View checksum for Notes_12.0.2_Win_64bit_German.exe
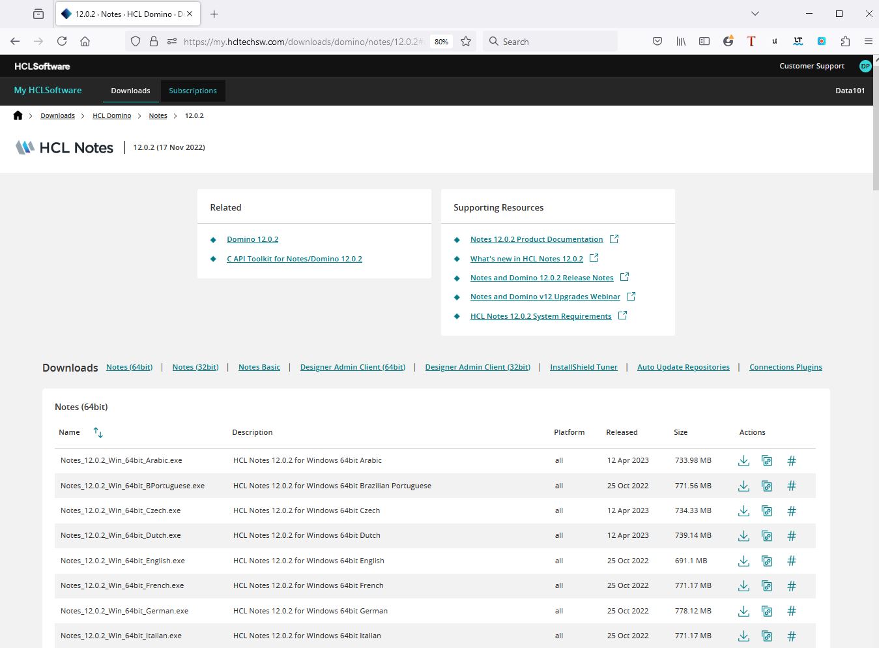 [x=791, y=611]
